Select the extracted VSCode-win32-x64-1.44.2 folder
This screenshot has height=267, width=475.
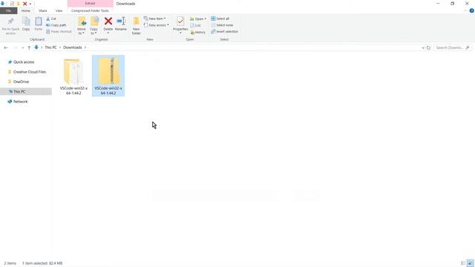pyautogui.click(x=73, y=76)
